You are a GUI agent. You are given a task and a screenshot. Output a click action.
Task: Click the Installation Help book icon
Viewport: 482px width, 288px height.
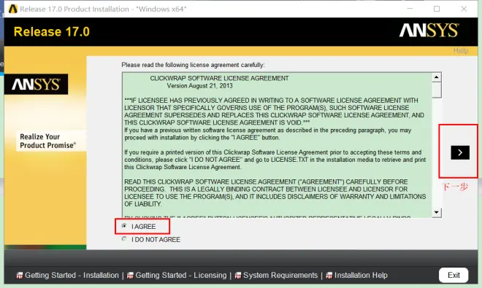329,276
